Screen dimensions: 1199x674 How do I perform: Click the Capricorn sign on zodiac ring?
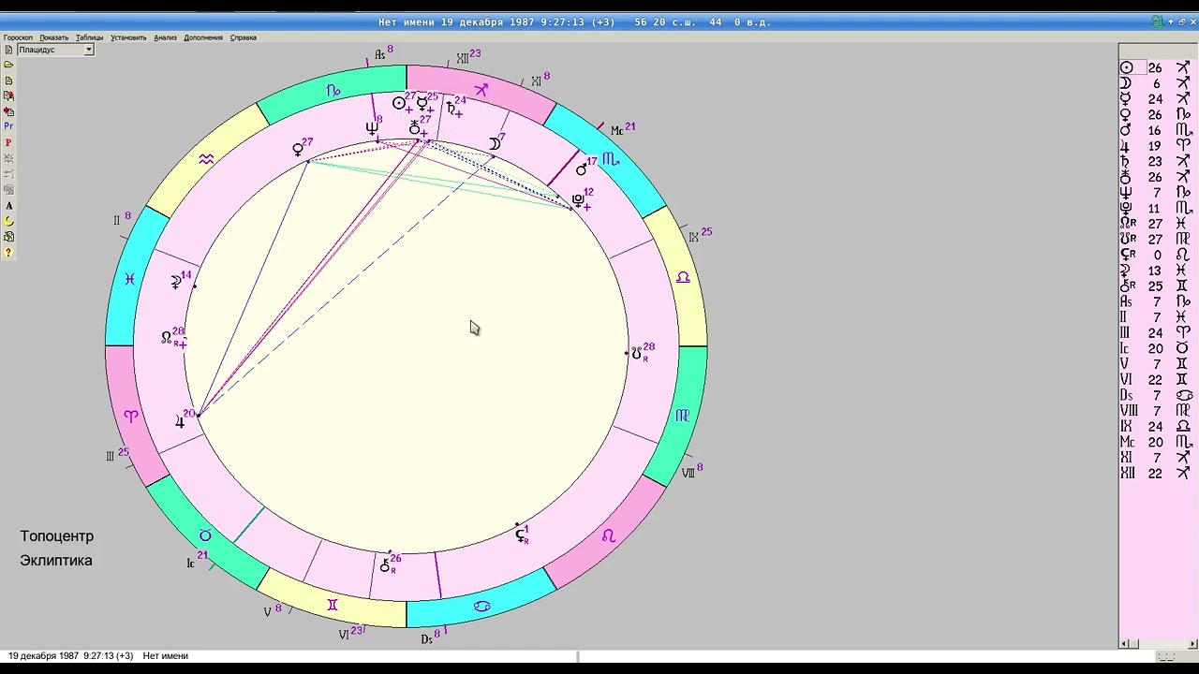click(x=333, y=91)
